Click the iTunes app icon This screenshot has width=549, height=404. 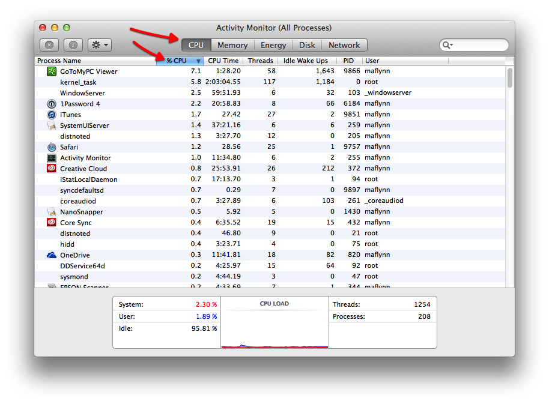[52, 115]
